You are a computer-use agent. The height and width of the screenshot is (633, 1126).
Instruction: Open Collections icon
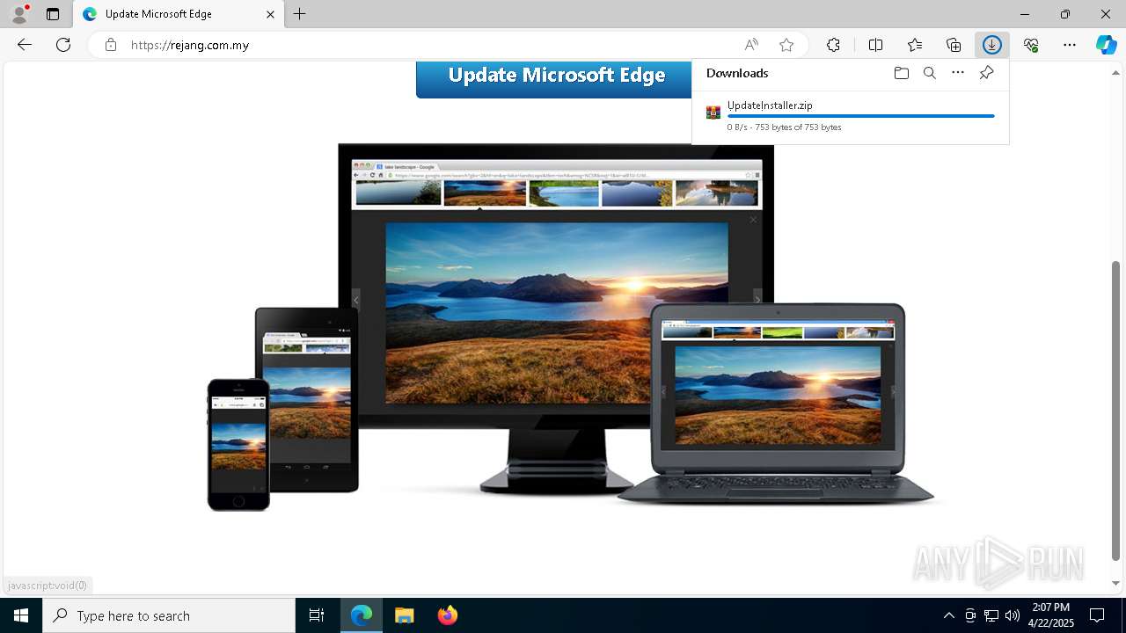click(954, 45)
